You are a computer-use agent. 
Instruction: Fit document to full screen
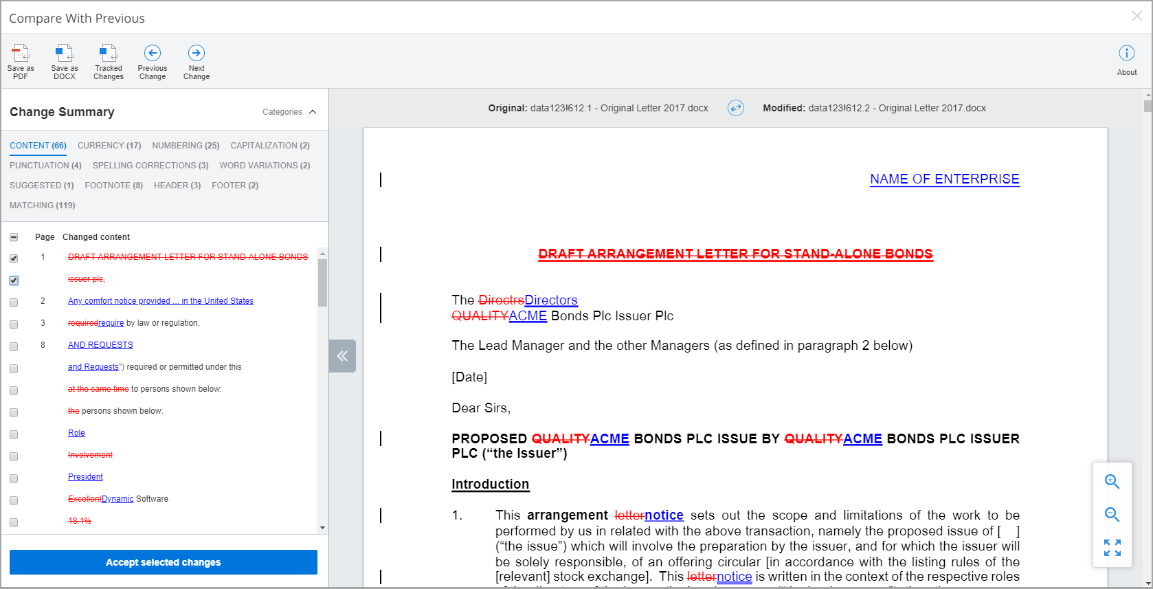coord(1112,548)
